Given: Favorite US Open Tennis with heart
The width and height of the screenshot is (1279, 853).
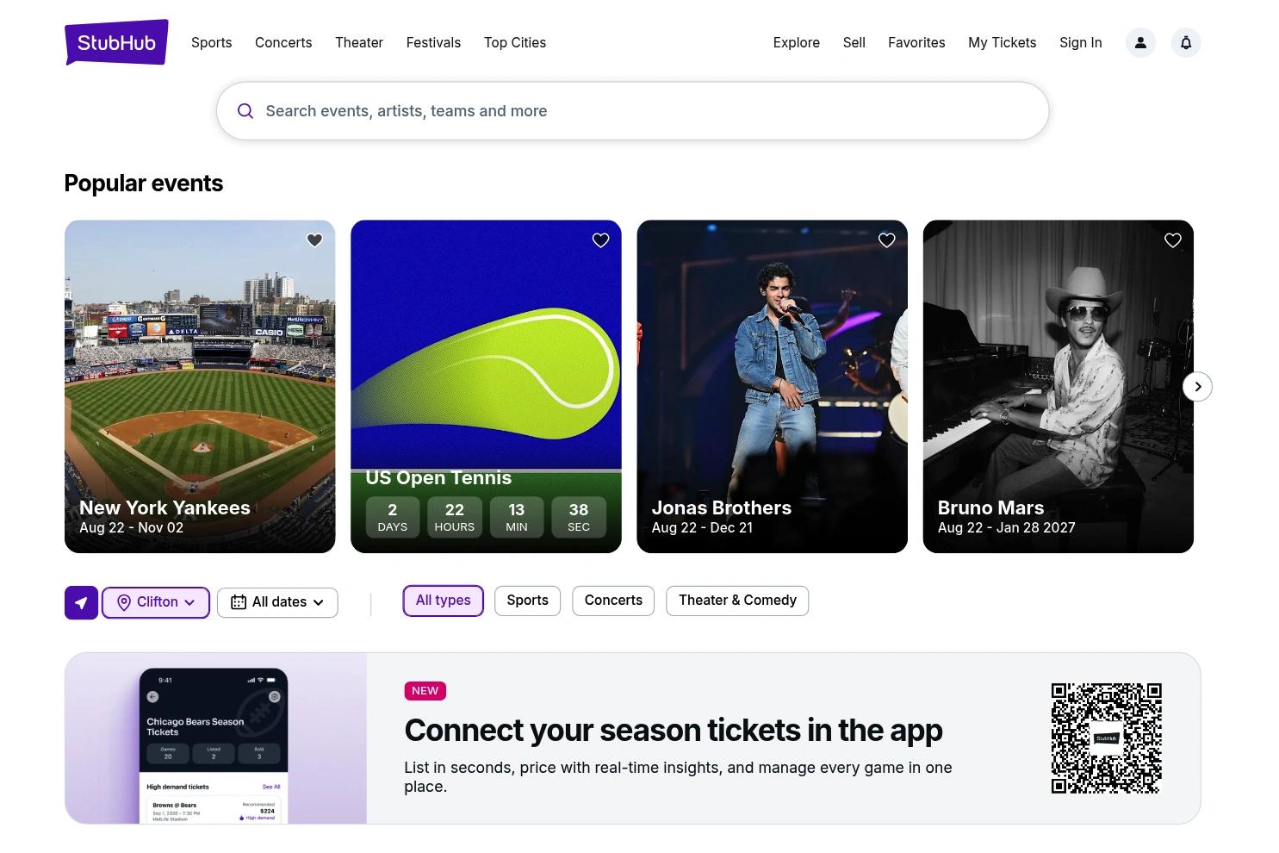Looking at the screenshot, I should coord(600,240).
